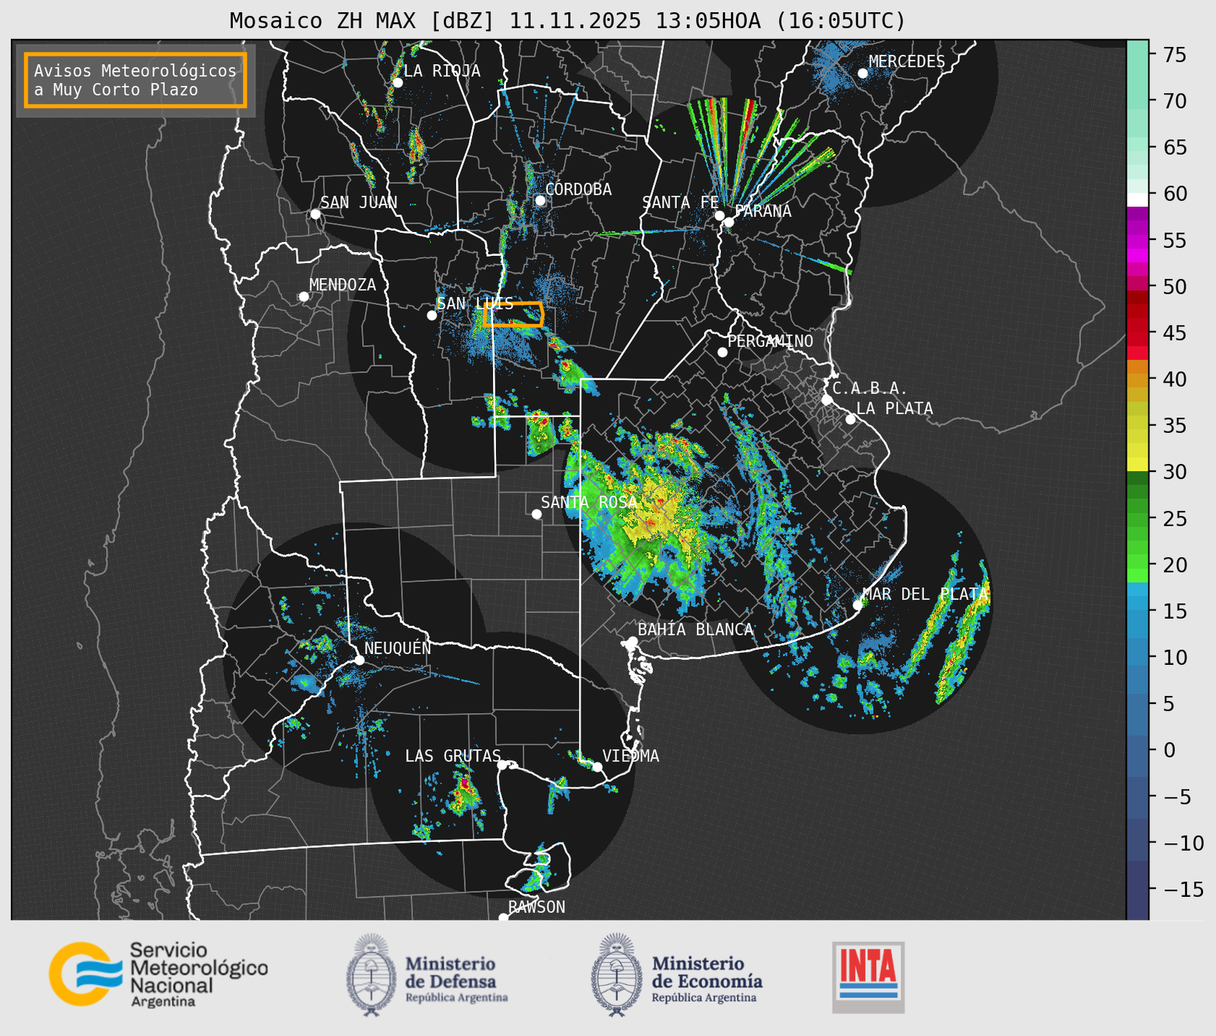This screenshot has width=1216, height=1036.
Task: Click the PERGAMINO city marker dot
Action: click(x=722, y=352)
